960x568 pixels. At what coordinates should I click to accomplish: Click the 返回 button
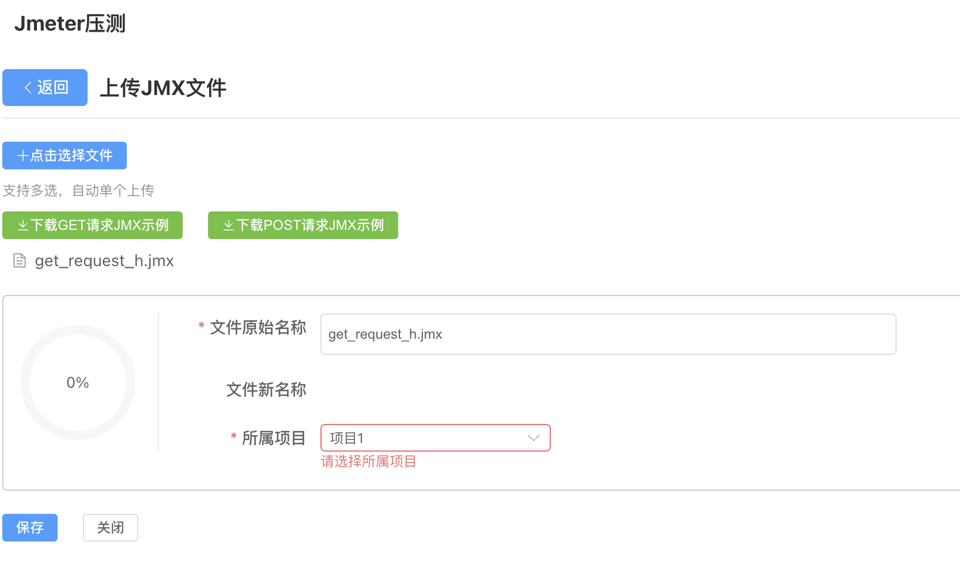(x=45, y=87)
